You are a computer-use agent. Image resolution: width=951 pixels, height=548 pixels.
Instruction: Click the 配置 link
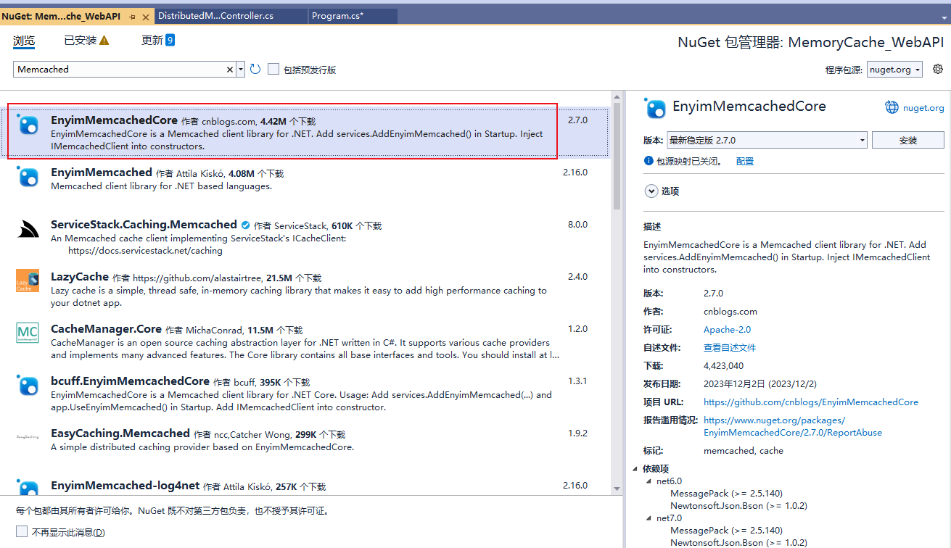click(745, 161)
